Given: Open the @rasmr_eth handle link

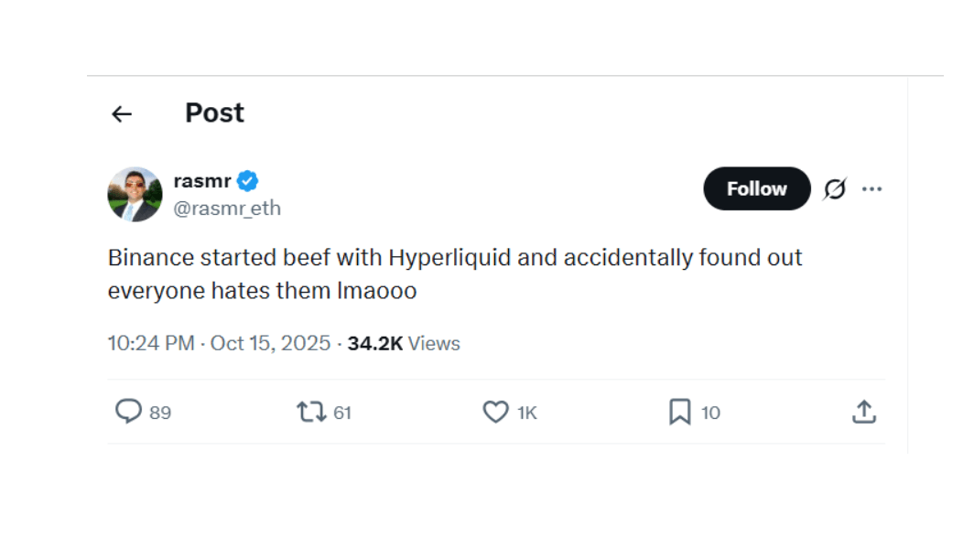Looking at the screenshot, I should 227,209.
